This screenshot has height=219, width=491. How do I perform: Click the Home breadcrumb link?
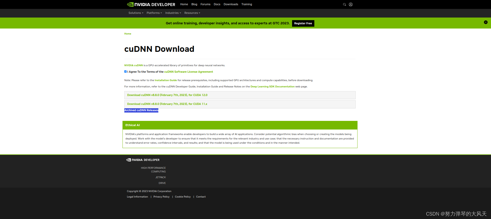coord(128,34)
